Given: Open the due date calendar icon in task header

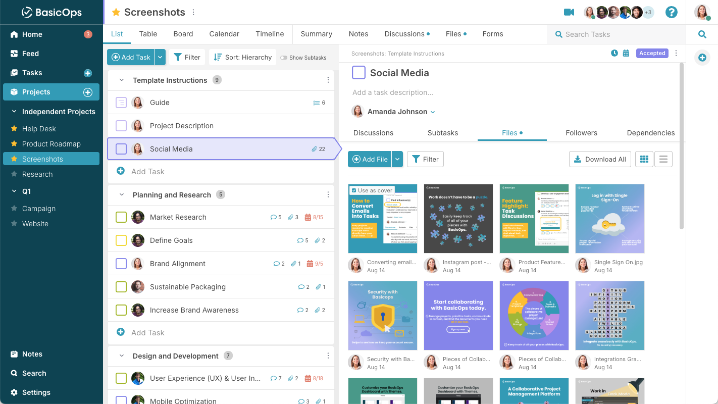Looking at the screenshot, I should coord(626,53).
